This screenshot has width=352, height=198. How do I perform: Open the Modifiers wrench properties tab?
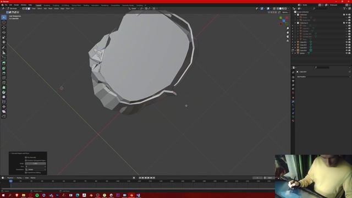tap(293, 101)
